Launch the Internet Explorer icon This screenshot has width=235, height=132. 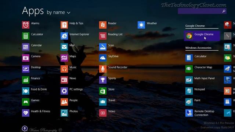pos(64,36)
